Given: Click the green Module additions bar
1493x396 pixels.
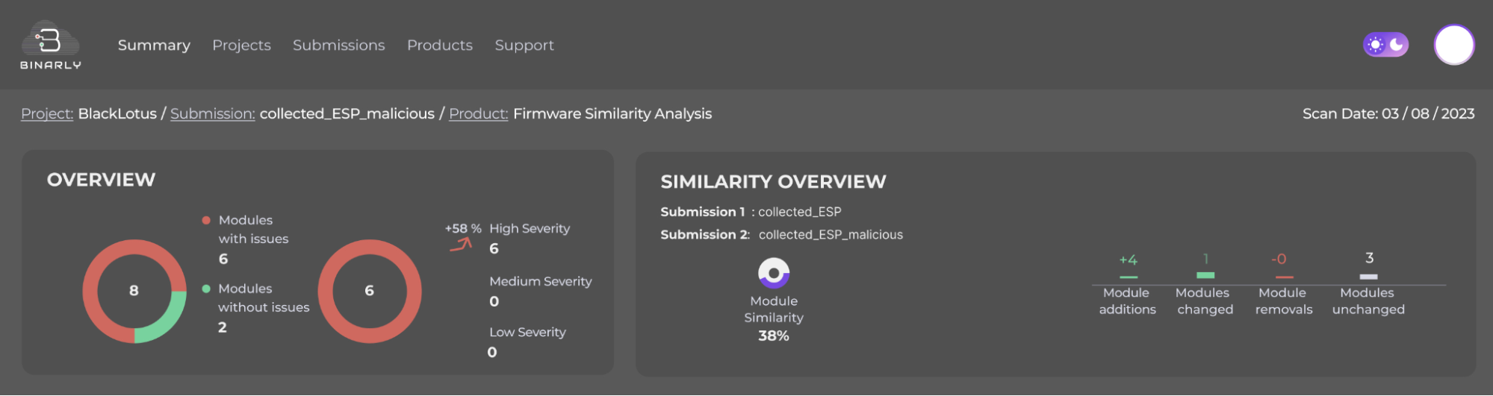Looking at the screenshot, I should (x=1129, y=277).
